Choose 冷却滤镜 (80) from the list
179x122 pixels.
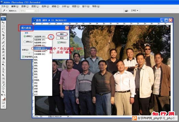pyautogui.click(x=40, y=48)
